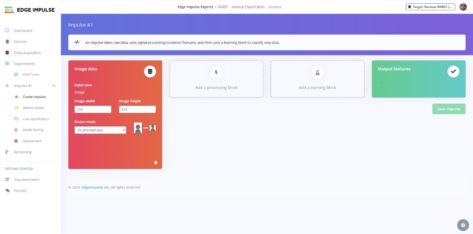This screenshot has width=473, height=234.
Task: Click the Output features title
Action: click(394, 69)
